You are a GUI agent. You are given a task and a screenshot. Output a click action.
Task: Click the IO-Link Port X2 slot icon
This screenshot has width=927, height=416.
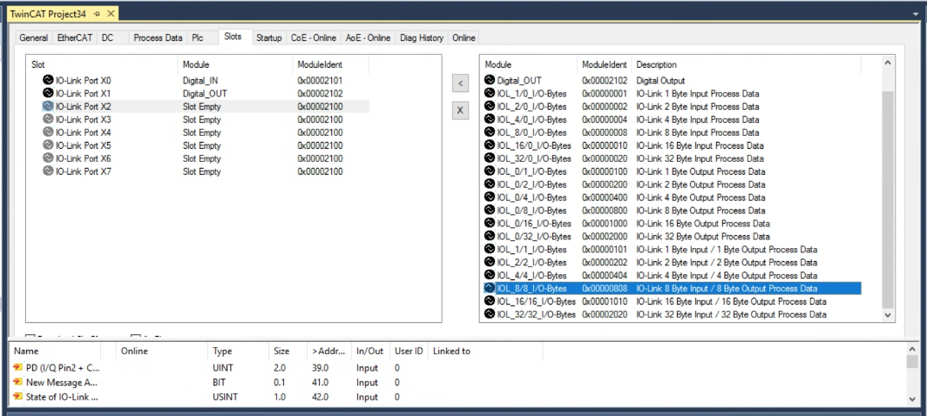[x=48, y=106]
